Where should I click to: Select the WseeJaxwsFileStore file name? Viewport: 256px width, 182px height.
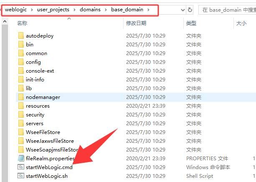click(x=50, y=141)
